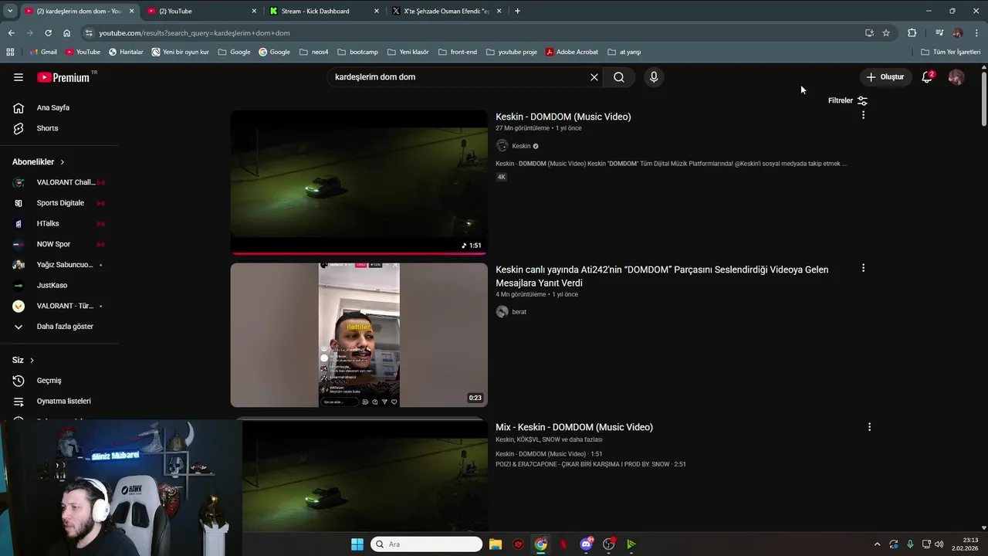This screenshot has width=988, height=556.
Task: Reload the page
Action: tap(48, 33)
